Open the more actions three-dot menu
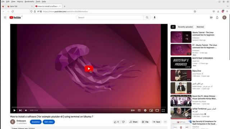Screen dimensions: 230x129 [165, 122]
